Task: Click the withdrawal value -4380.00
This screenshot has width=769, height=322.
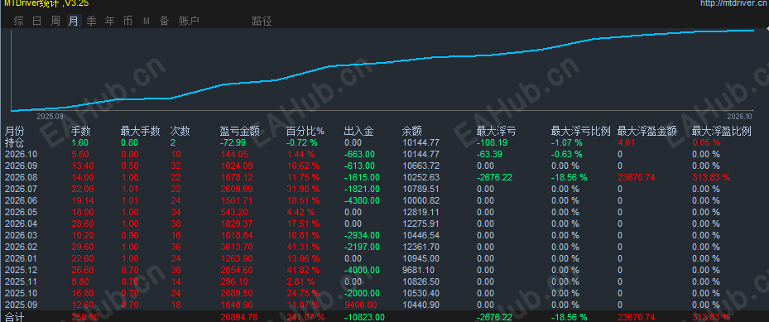Action: [362, 200]
